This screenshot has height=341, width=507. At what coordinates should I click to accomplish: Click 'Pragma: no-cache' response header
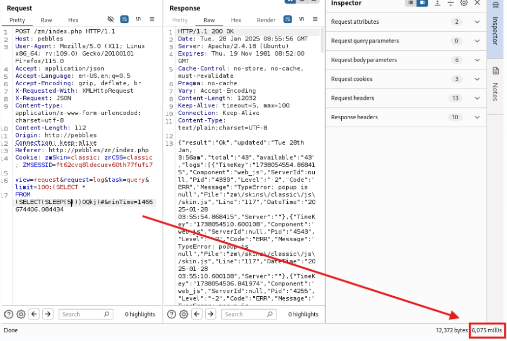[x=207, y=84]
